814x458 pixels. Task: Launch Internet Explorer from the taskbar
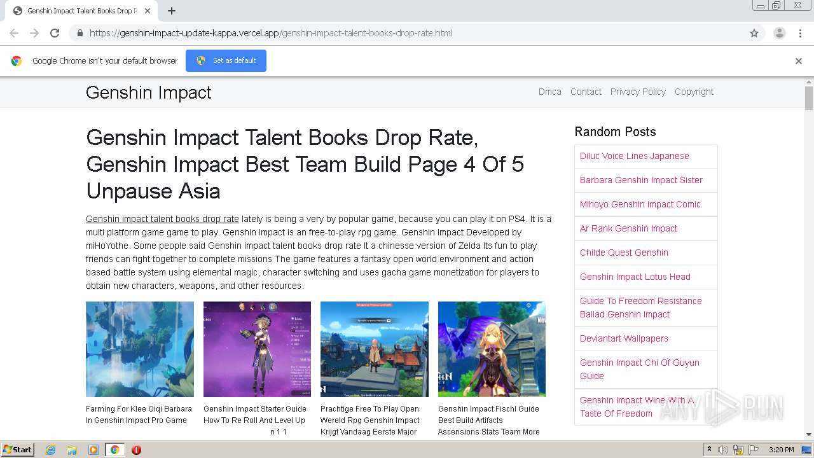coord(50,450)
